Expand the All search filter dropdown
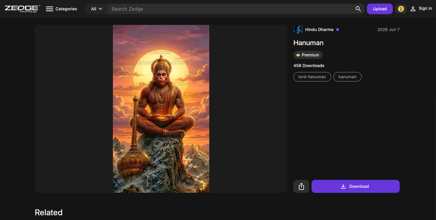 (96, 9)
